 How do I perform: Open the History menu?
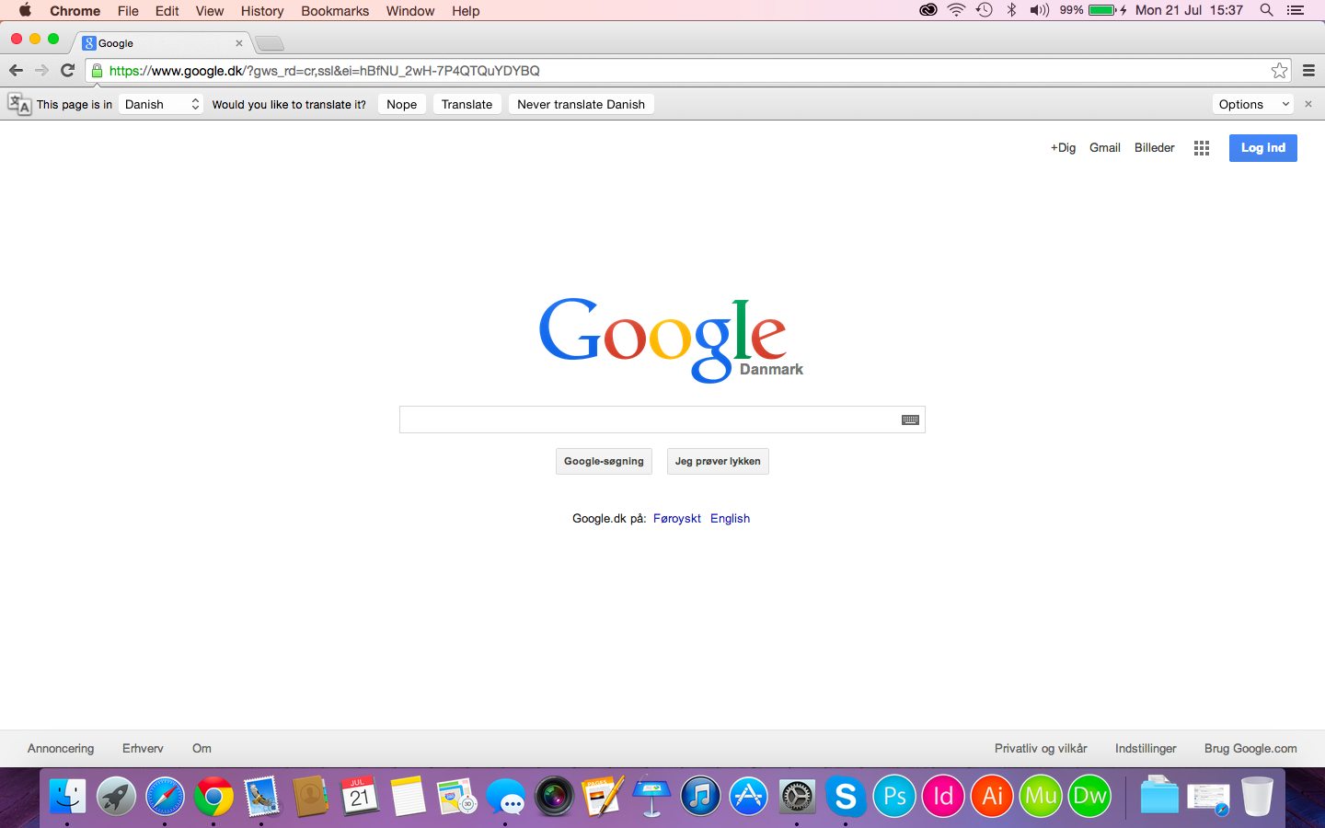[x=262, y=11]
